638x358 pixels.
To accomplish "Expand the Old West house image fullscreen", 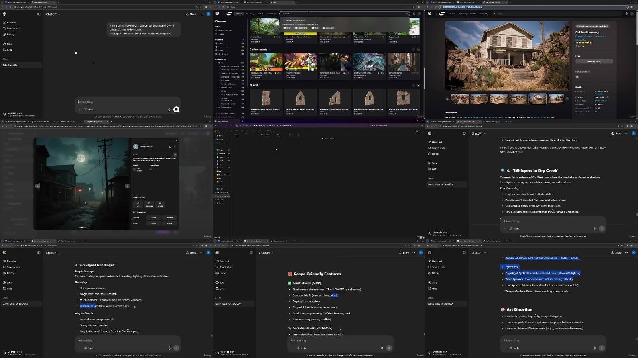I will (x=566, y=24).
